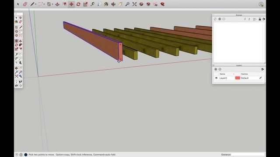Screen dimensions: 280x157
Task: Activate the Pan hand tool in top toolbar
Action: point(120,4)
